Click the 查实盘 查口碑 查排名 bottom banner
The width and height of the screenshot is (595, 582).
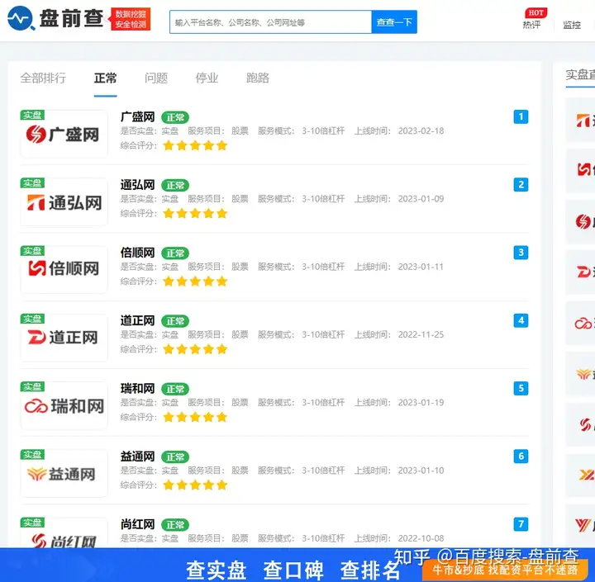pos(297,565)
